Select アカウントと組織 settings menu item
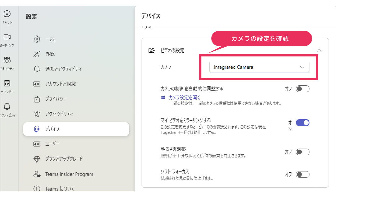Image resolution: width=377 pixels, height=207 pixels. (x=61, y=84)
